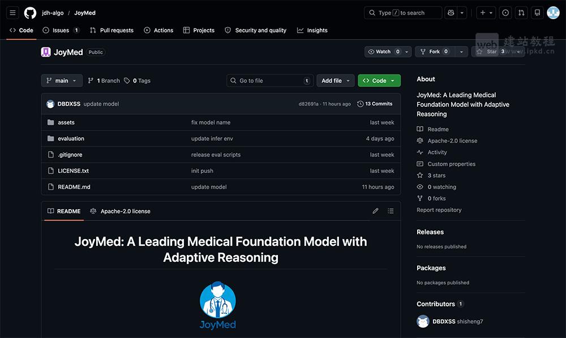Open the Add file dropdown
566x338 pixels.
[x=335, y=81]
